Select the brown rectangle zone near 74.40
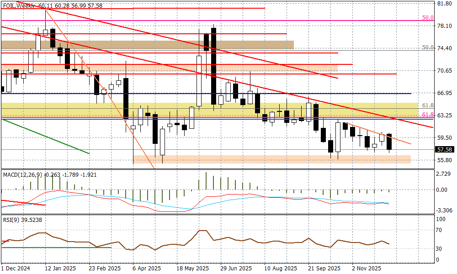Screen dimensions: 457x274 coord(146,45)
